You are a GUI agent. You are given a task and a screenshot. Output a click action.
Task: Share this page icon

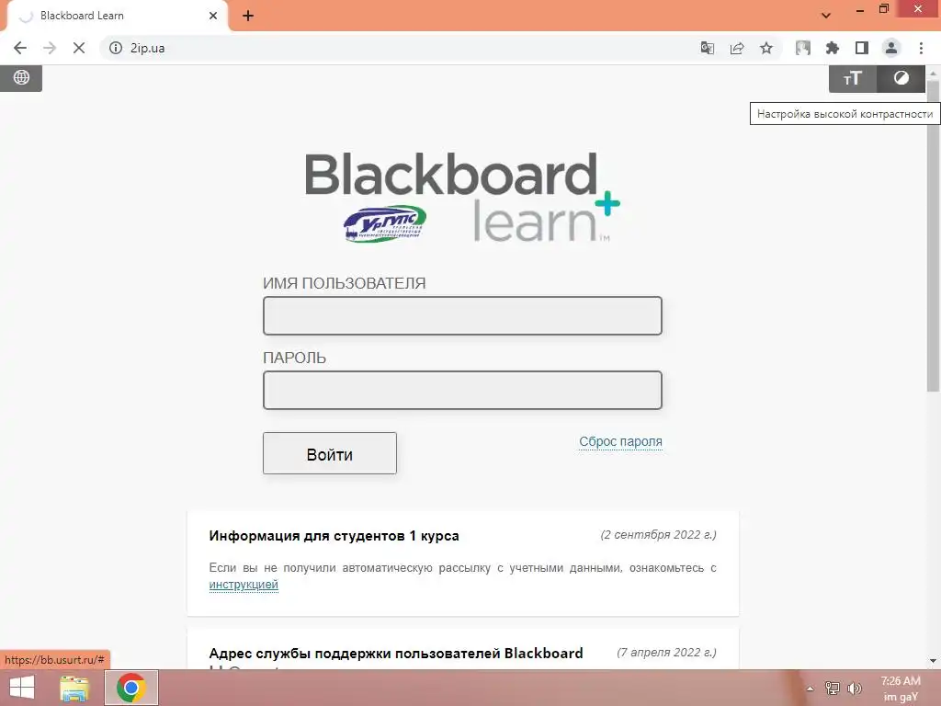pos(737,48)
